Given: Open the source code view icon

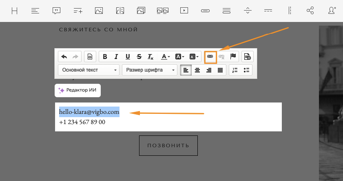Looking at the screenshot, I should [90, 57].
